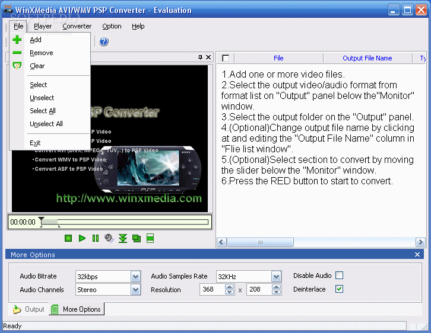Click the green Play button
This screenshot has width=431, height=333.
pyautogui.click(x=82, y=238)
